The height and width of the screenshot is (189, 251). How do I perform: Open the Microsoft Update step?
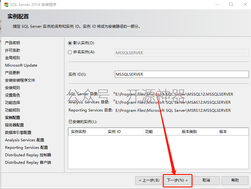tap(21, 65)
